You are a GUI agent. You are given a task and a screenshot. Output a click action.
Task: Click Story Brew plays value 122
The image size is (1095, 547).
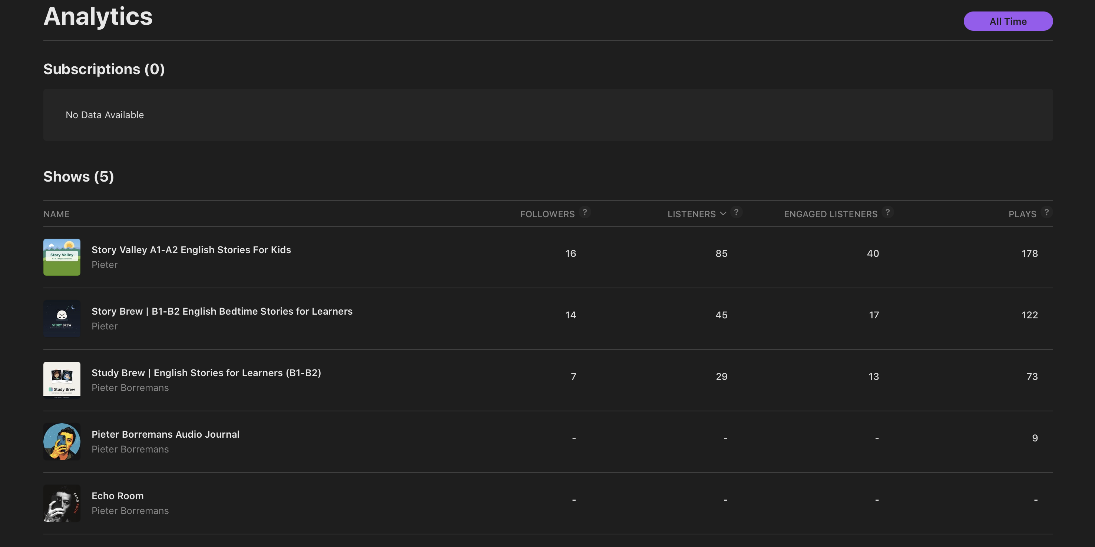pos(1029,315)
